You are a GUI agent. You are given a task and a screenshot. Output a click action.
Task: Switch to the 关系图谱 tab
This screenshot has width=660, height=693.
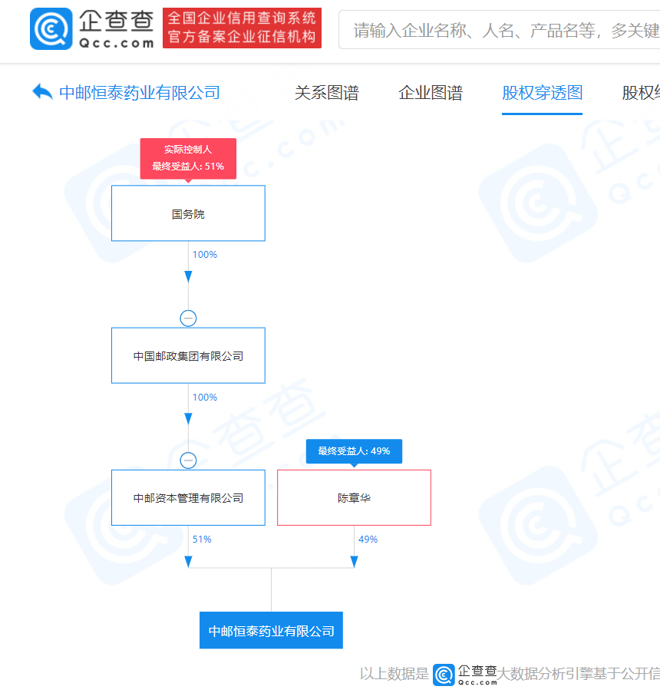[326, 94]
